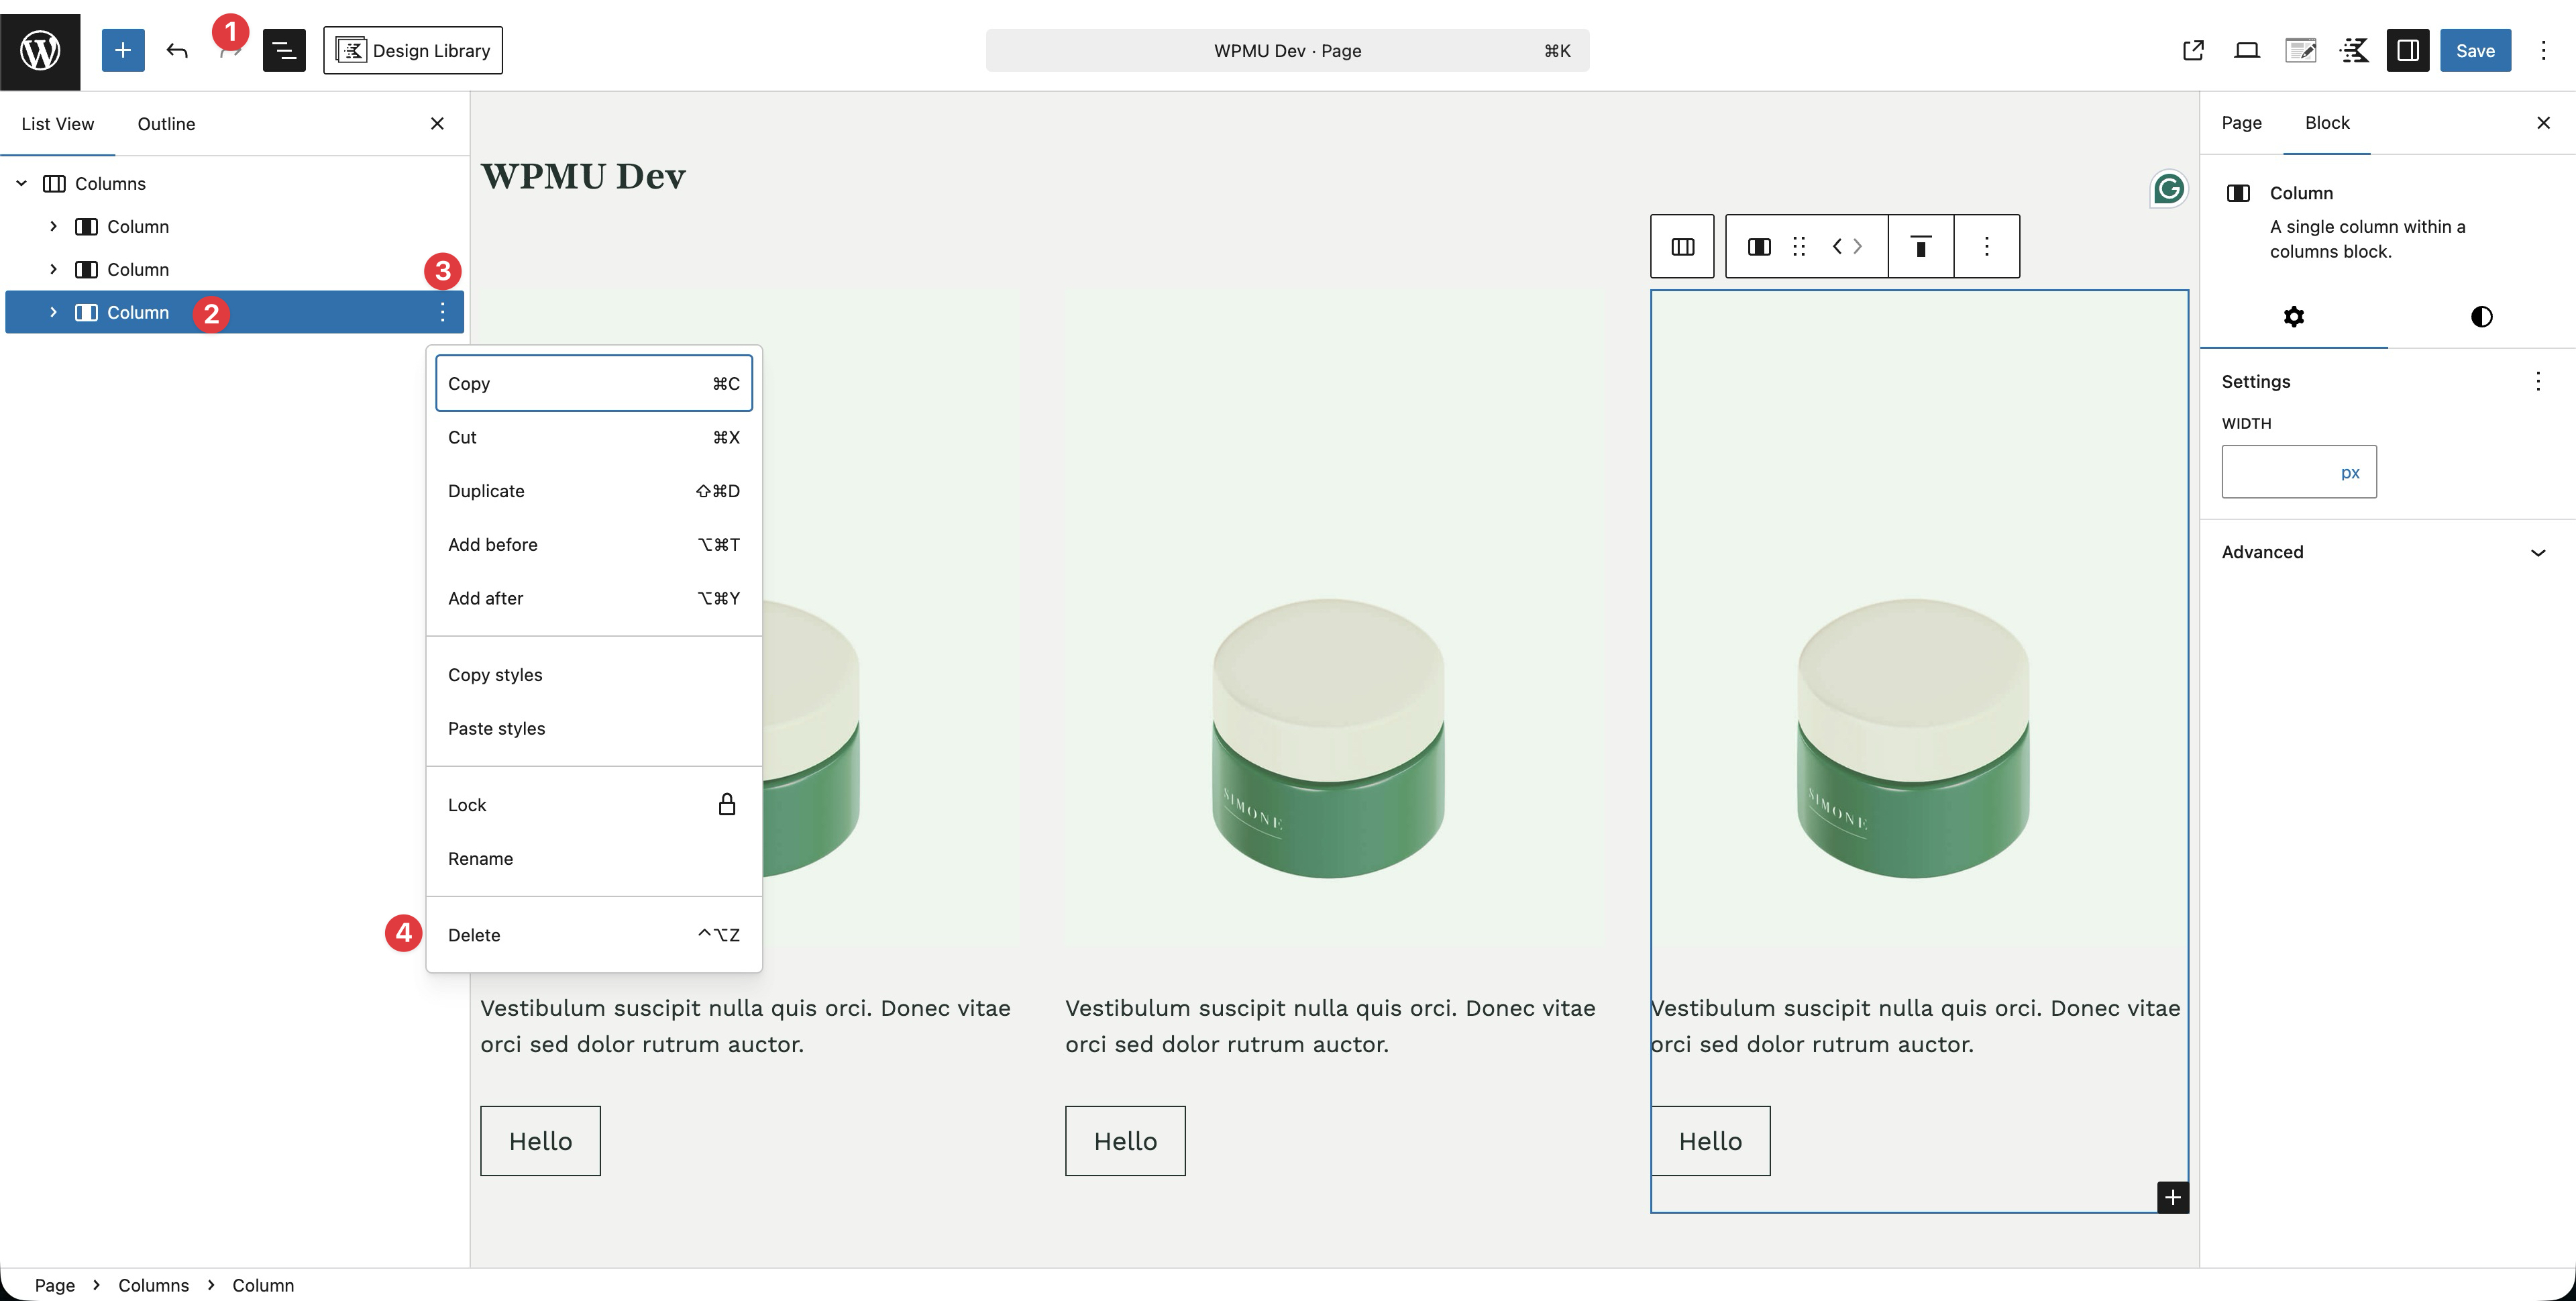Toggle the settings sidebar panel icon
Screen dimensions: 2576x1301
(2408, 50)
